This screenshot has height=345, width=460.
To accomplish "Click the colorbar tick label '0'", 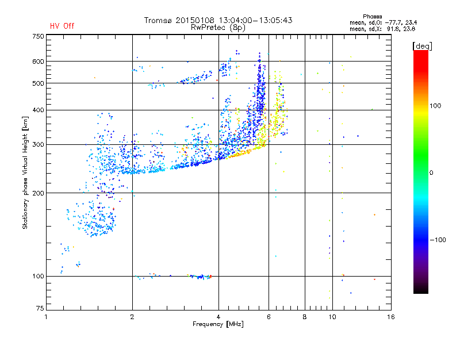I will tap(431, 173).
